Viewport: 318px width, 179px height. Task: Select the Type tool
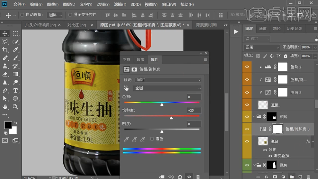(15, 91)
